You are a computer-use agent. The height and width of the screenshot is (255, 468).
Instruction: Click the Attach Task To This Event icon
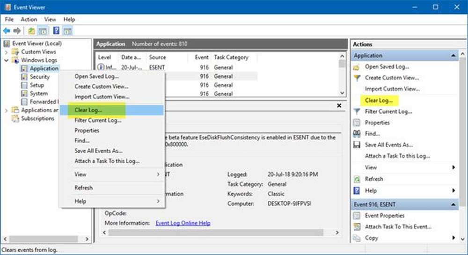point(357,226)
